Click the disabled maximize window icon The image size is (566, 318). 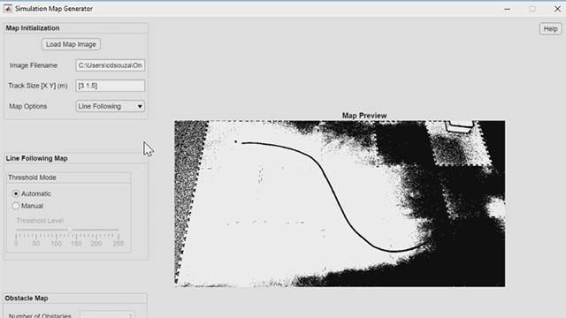(532, 9)
